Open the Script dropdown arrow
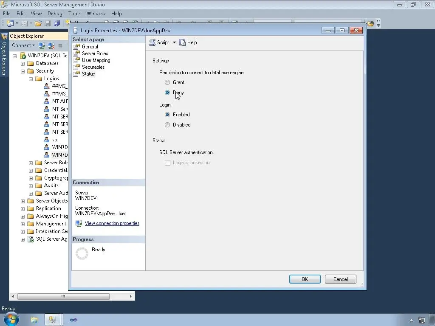435x326 pixels. [174, 42]
